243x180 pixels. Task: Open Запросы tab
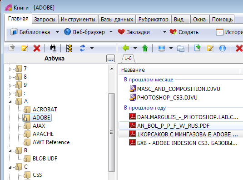(45, 20)
